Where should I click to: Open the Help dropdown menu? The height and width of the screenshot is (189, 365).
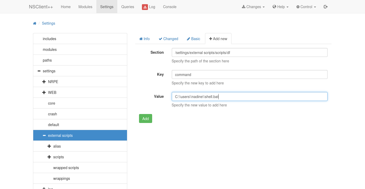coord(280,7)
